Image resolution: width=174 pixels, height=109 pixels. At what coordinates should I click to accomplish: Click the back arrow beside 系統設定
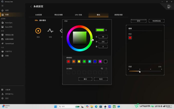tap(31, 7)
